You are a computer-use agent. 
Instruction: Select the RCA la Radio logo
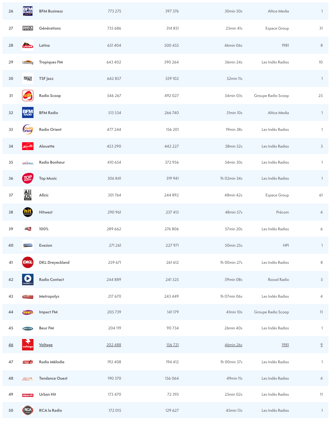coord(28,410)
